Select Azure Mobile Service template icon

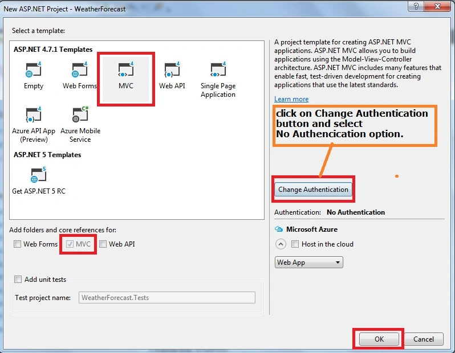point(80,114)
